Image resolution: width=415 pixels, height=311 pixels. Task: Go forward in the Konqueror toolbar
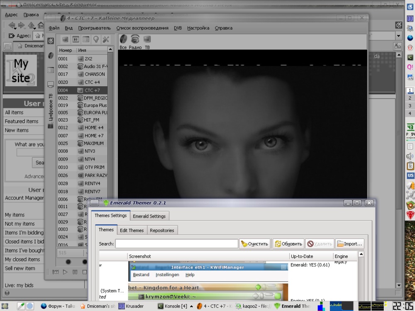point(22,25)
